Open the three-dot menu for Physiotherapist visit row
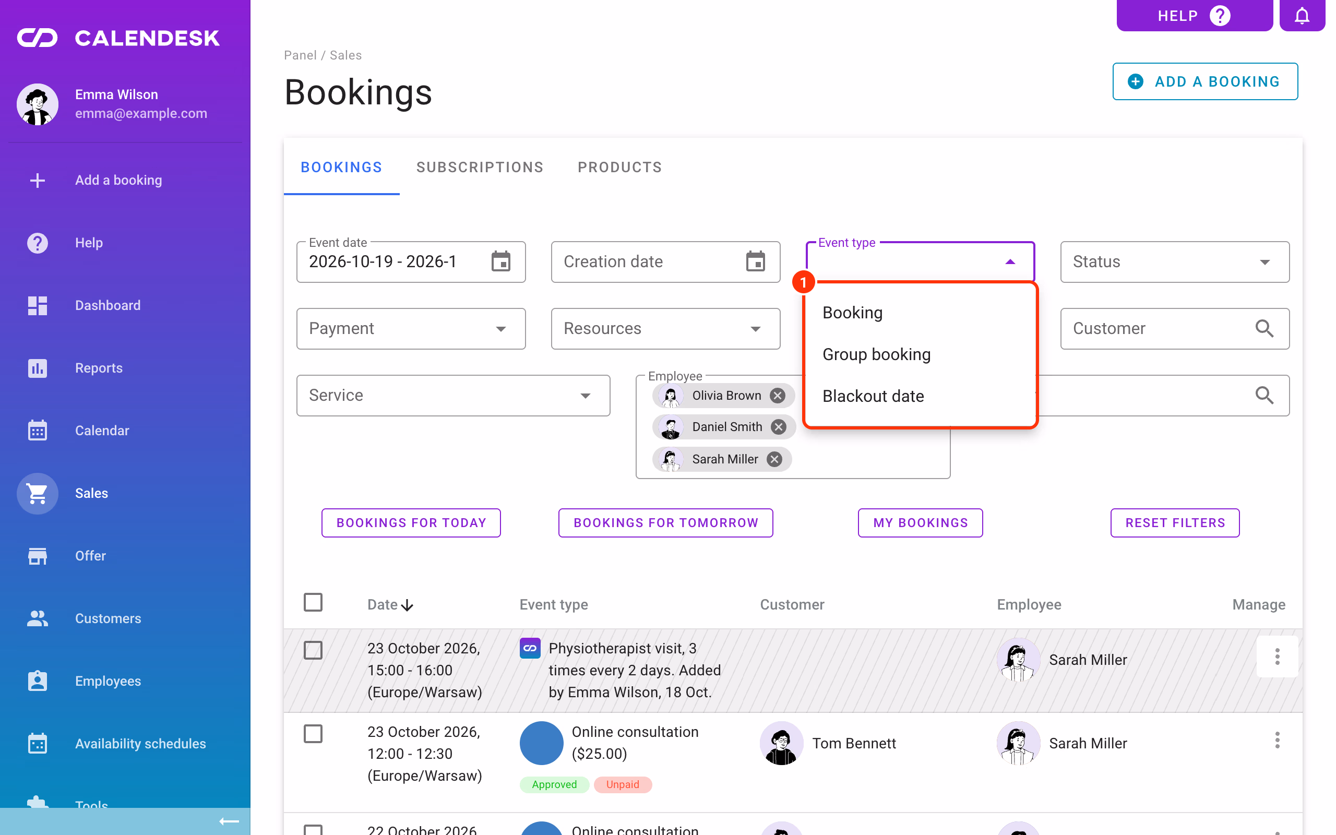 pyautogui.click(x=1277, y=657)
